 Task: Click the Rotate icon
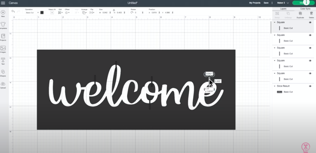[132, 13]
